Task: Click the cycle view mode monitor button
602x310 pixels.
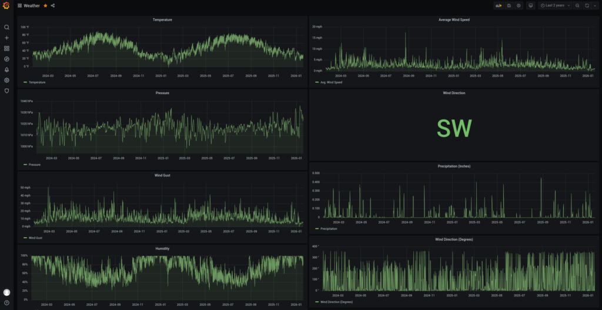Action: click(530, 5)
